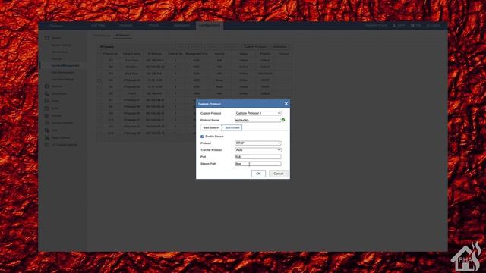Click the Custom Protocol button above the camera table
Image resolution: width=486 pixels, height=273 pixels.
click(255, 47)
